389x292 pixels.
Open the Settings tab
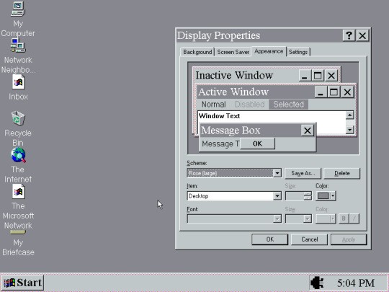(298, 52)
